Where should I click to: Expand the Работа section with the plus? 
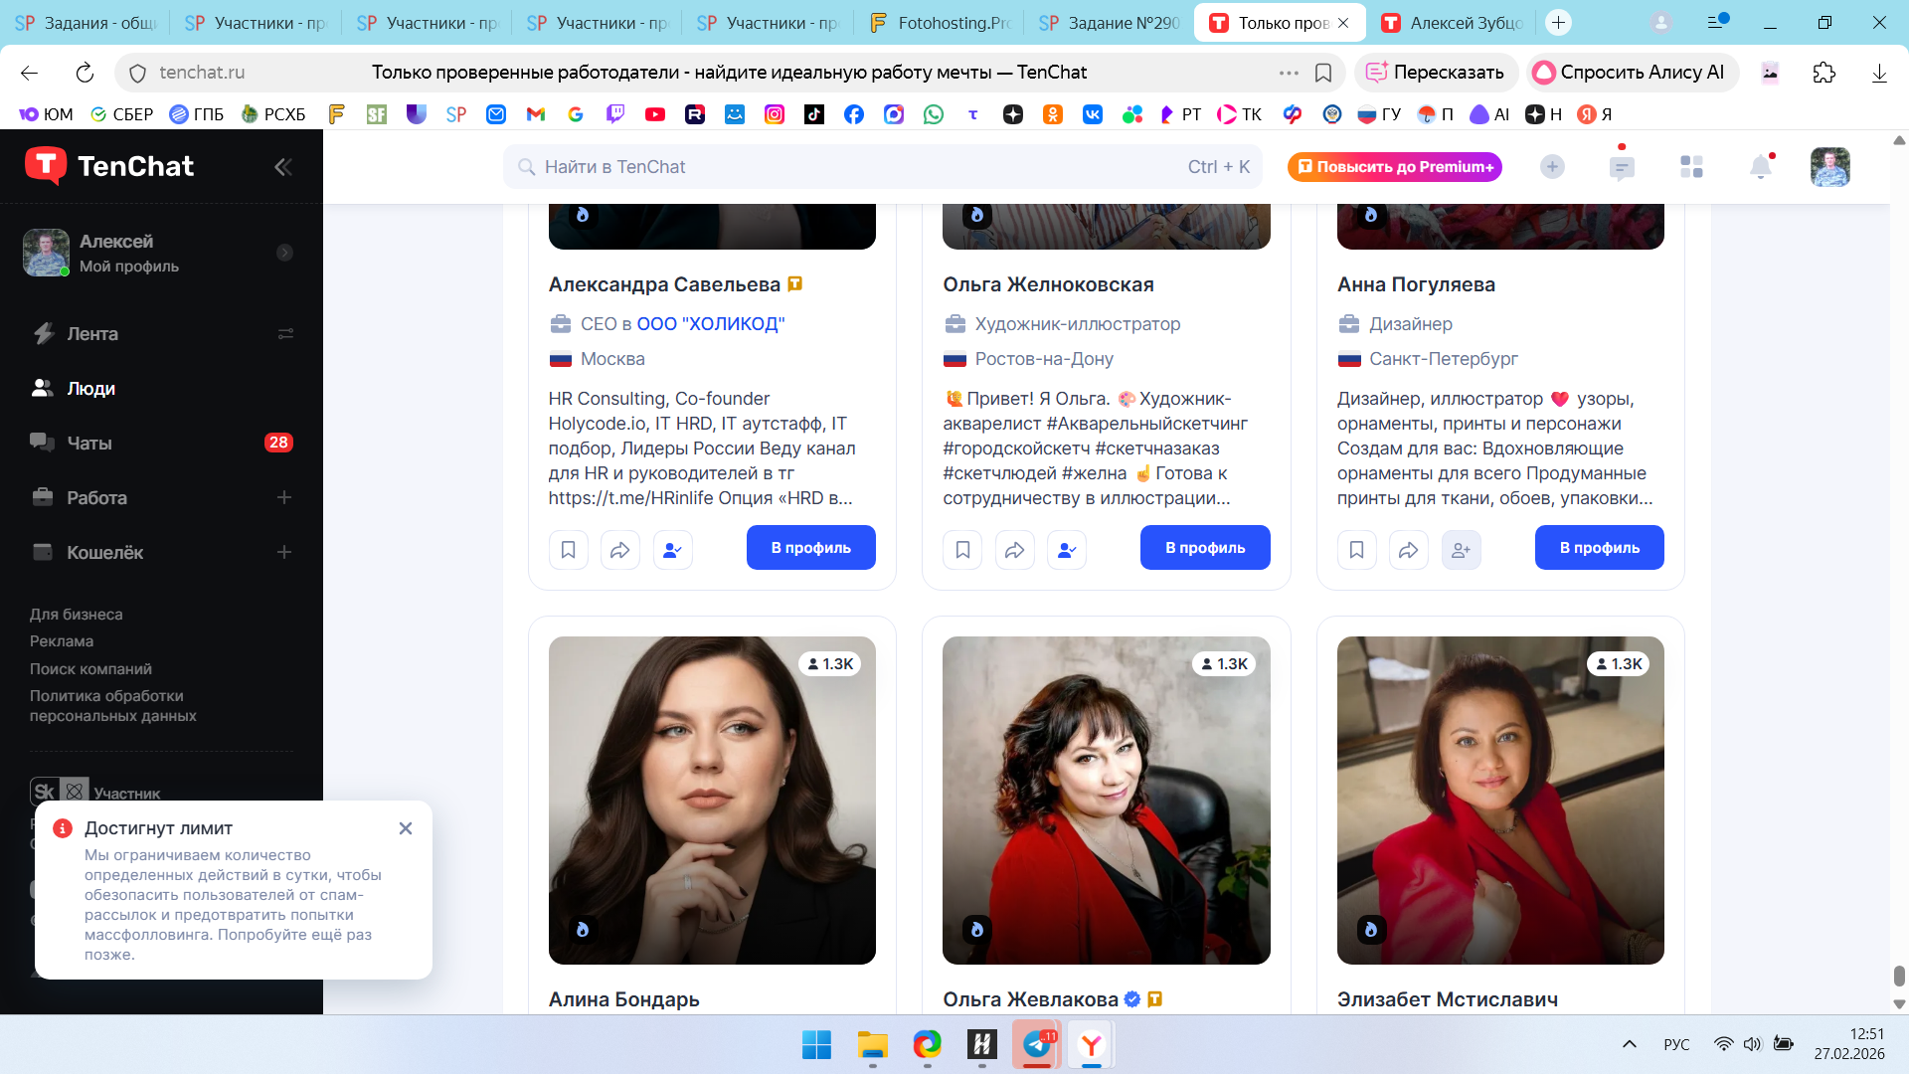click(x=284, y=497)
